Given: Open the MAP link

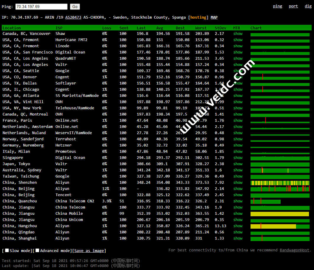Looking at the screenshot, I should point(214,17).
